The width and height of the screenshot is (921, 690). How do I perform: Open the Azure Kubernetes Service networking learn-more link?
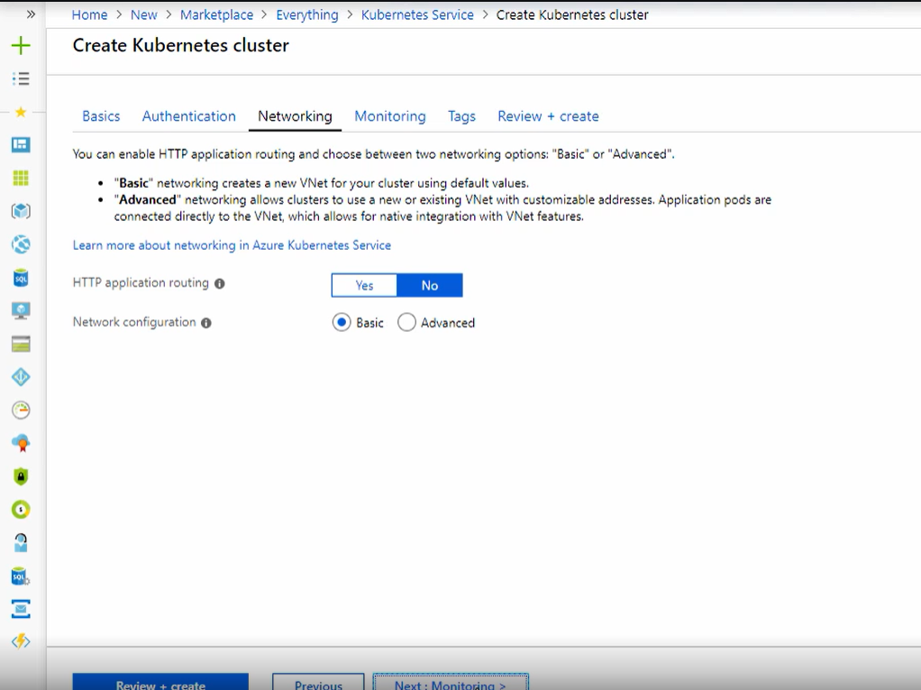231,244
